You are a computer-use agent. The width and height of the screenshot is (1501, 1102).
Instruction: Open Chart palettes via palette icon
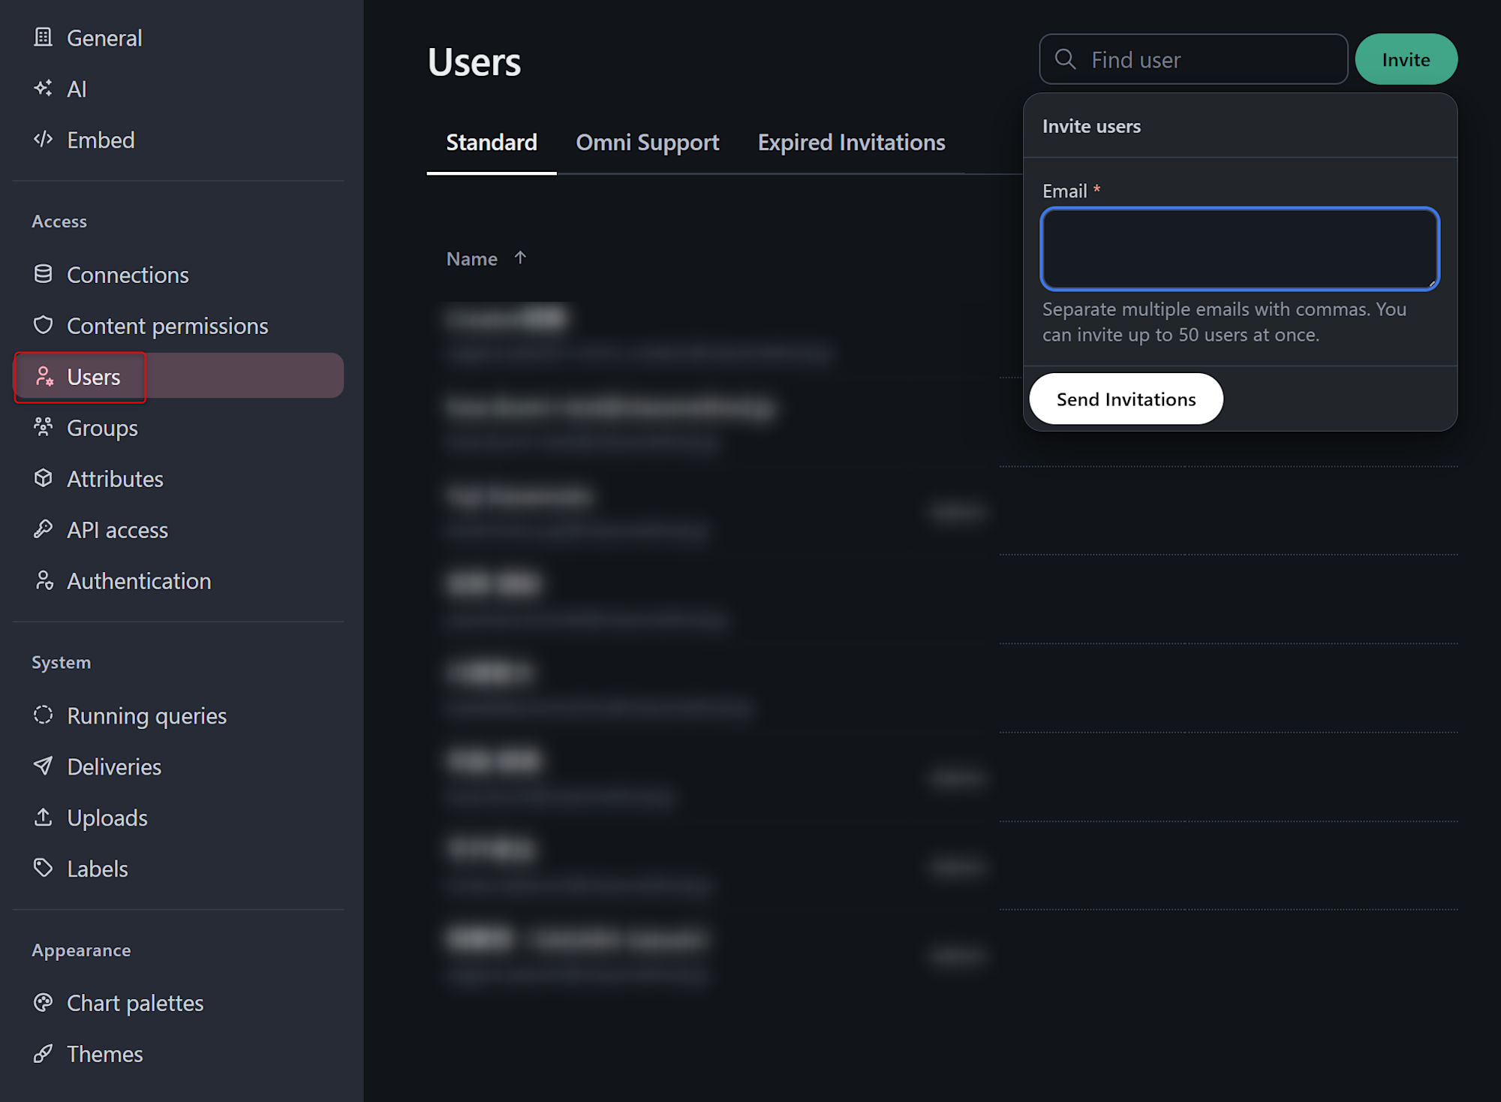(44, 1002)
